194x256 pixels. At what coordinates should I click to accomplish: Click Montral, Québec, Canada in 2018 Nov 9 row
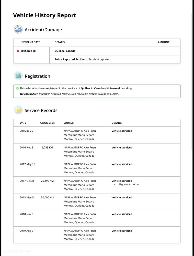(x=79, y=222)
